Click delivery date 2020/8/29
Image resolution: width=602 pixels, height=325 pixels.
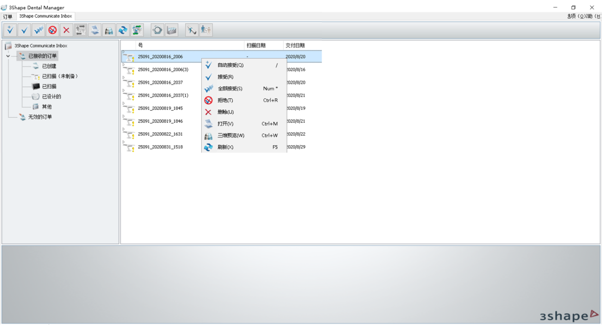point(296,147)
